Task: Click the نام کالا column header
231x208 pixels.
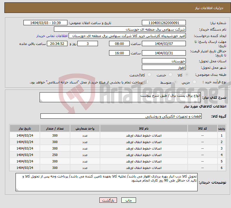Action: (x=144, y=128)
